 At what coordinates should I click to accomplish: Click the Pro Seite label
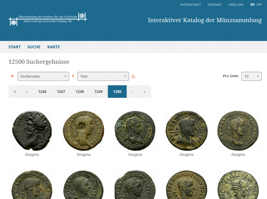(231, 76)
